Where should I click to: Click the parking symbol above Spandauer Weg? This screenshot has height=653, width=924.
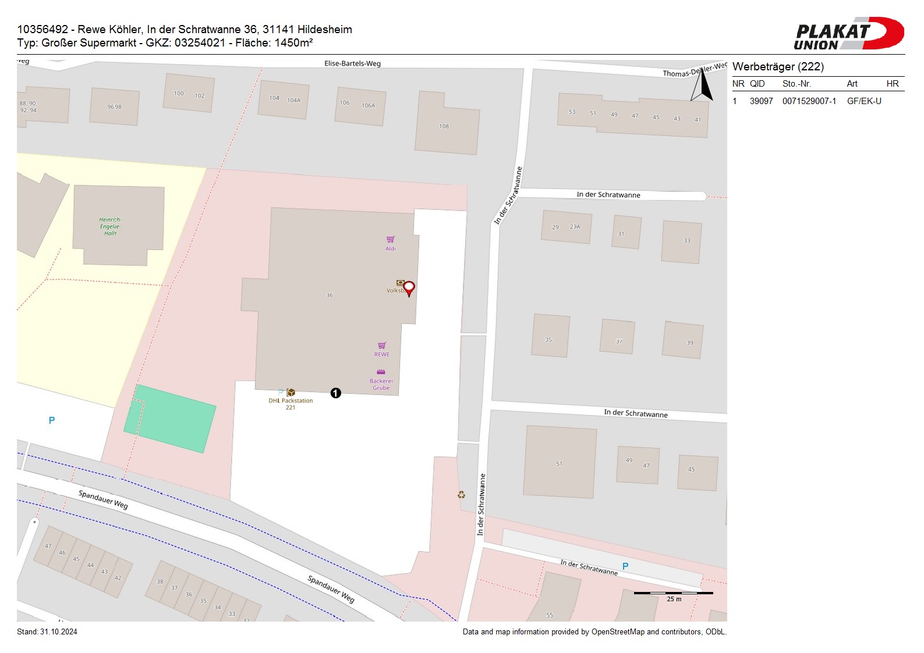click(52, 420)
